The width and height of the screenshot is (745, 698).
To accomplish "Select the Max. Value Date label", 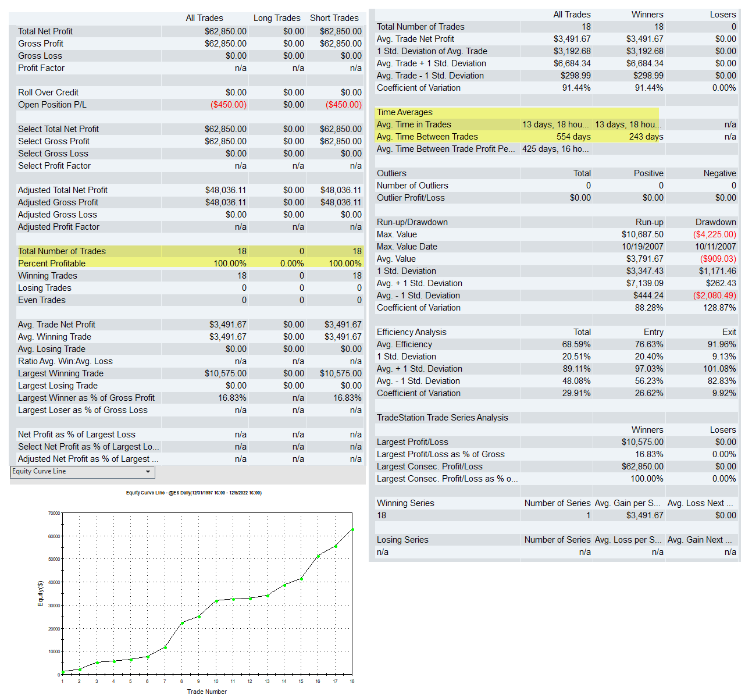I will pos(407,247).
